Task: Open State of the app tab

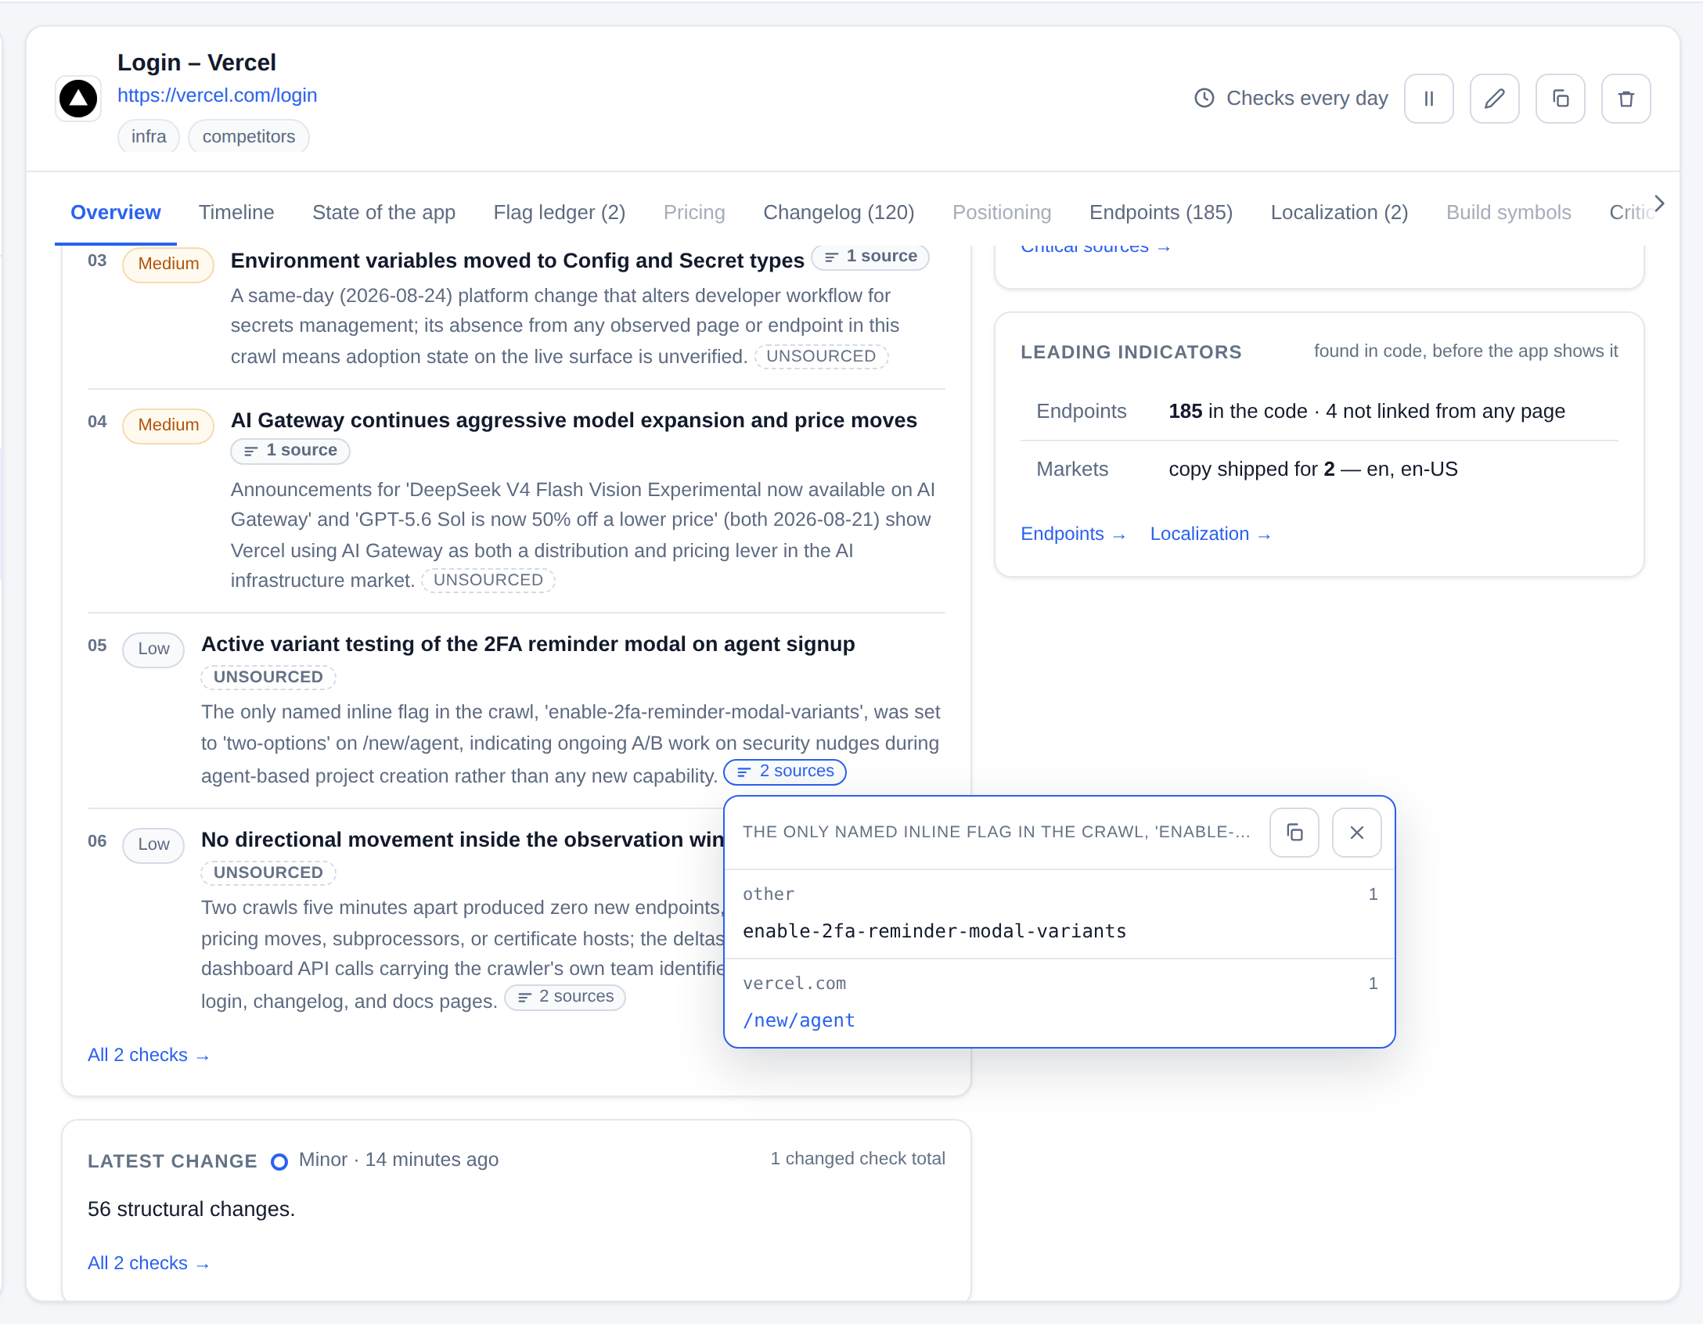Action: [383, 212]
